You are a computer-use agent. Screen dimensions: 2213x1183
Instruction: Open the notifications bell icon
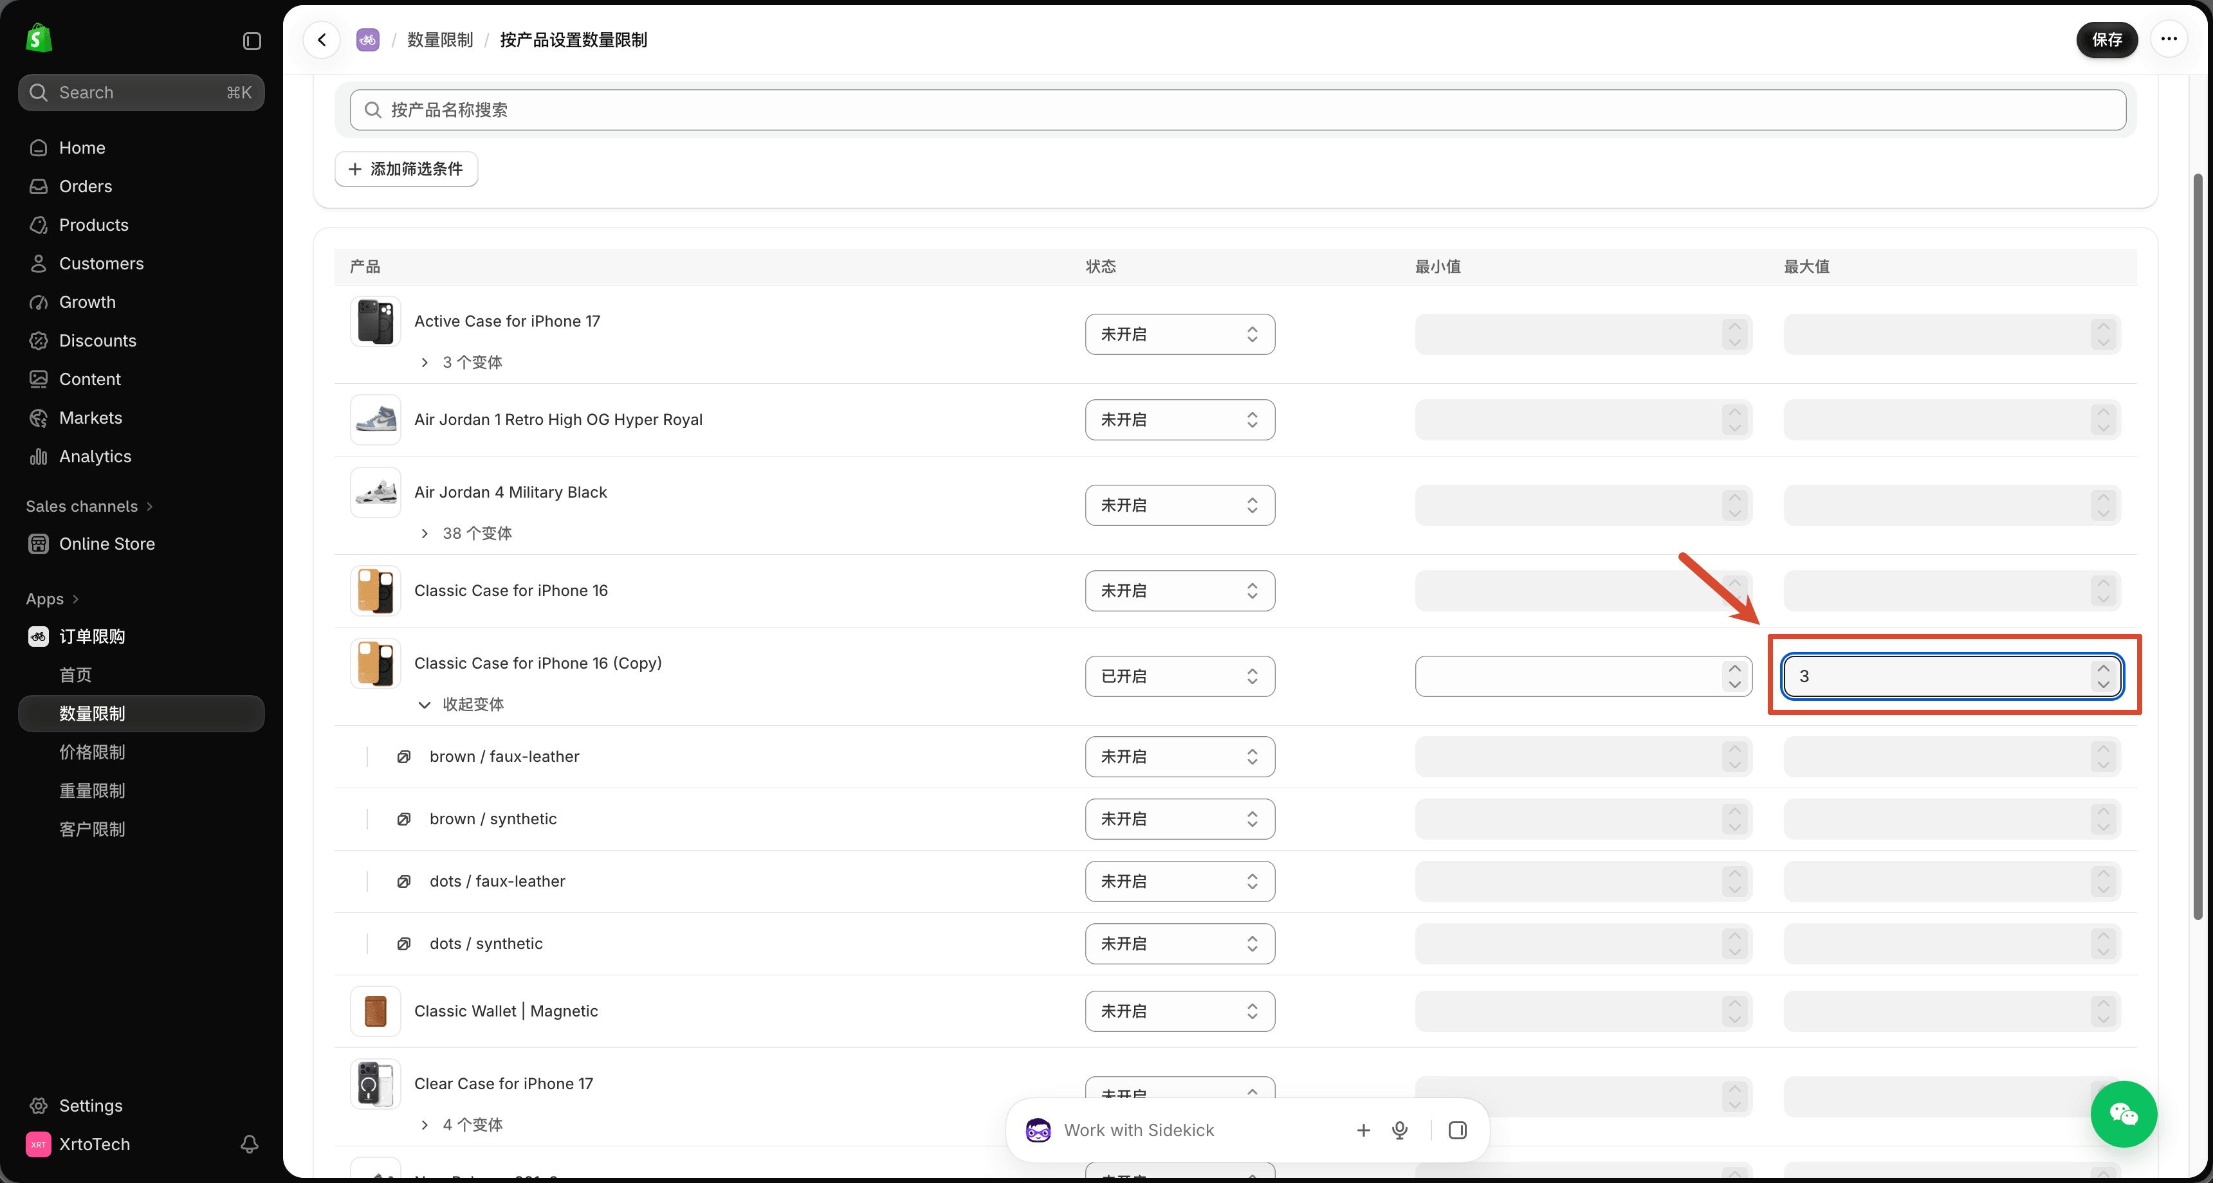[249, 1144]
